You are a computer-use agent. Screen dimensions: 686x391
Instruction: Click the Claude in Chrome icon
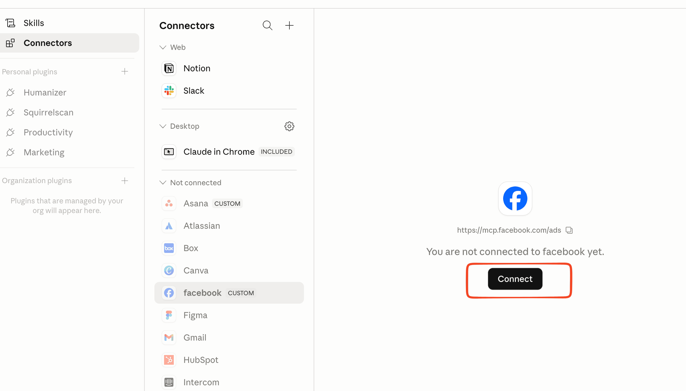(169, 152)
